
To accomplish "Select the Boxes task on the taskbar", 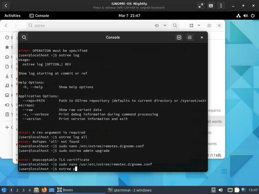I will (x=81, y=190).
